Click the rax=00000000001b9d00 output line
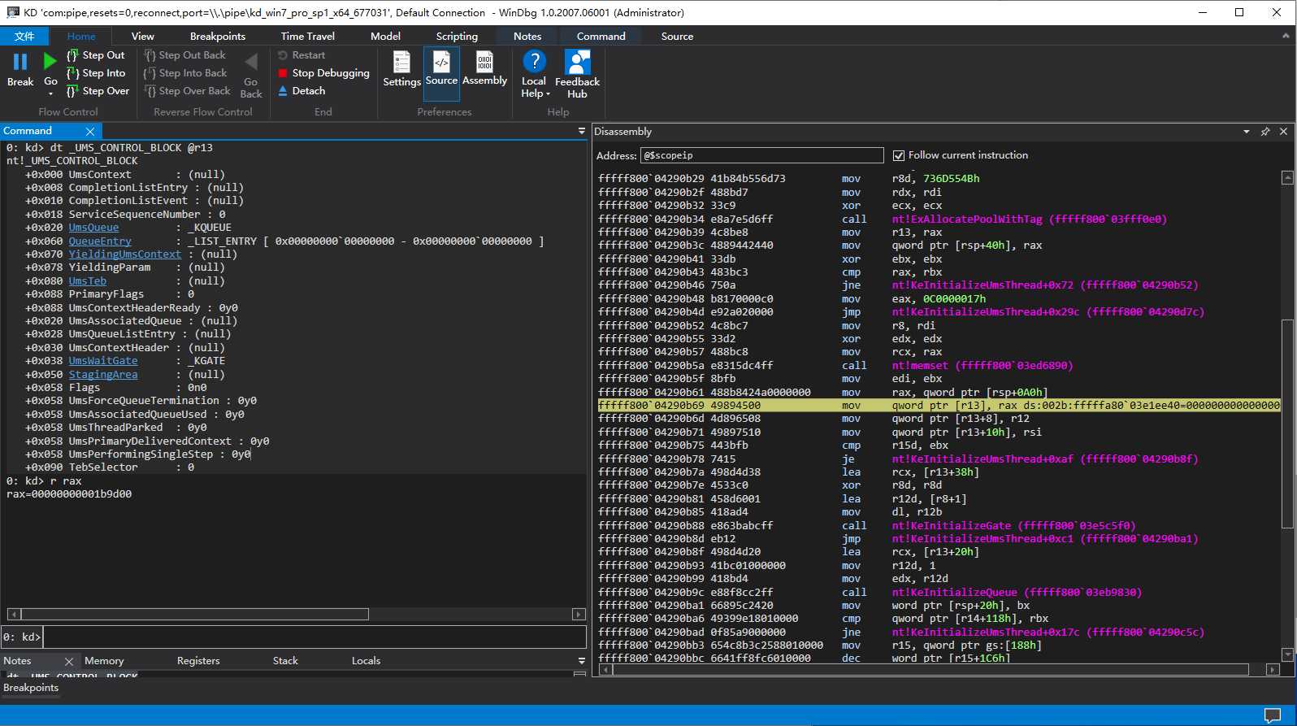 (x=69, y=494)
